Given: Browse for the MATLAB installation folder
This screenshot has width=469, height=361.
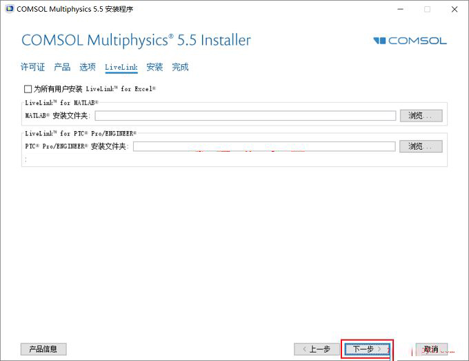Looking at the screenshot, I should pyautogui.click(x=421, y=115).
